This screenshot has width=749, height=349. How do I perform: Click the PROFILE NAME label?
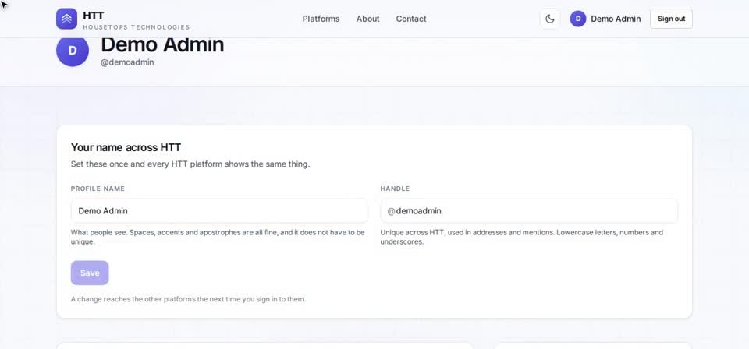[98, 189]
